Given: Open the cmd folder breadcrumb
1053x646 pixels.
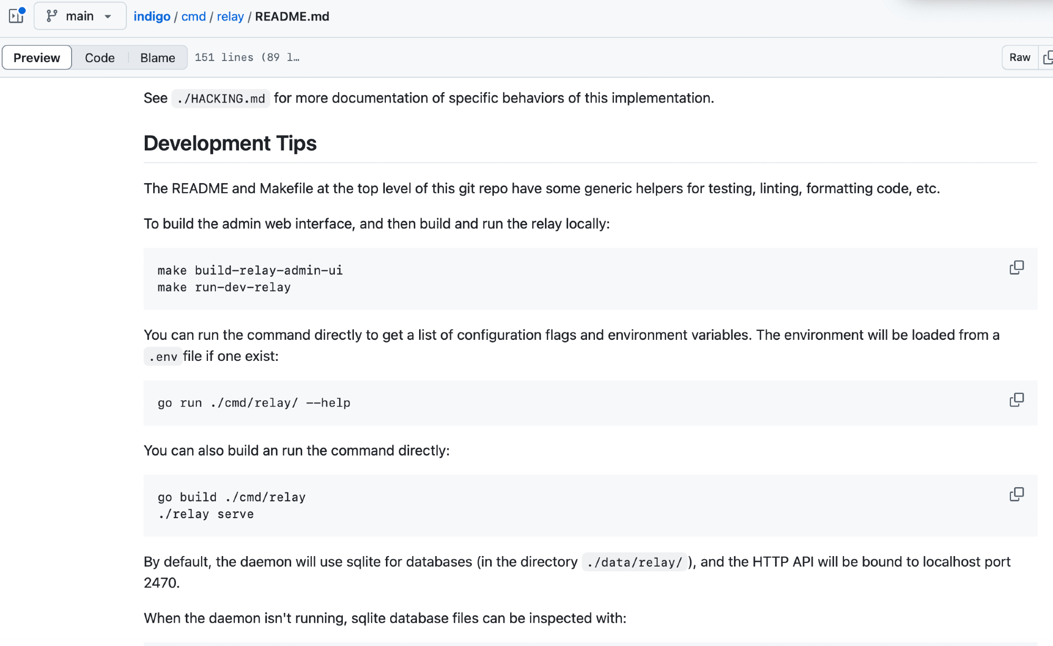Looking at the screenshot, I should 193,16.
